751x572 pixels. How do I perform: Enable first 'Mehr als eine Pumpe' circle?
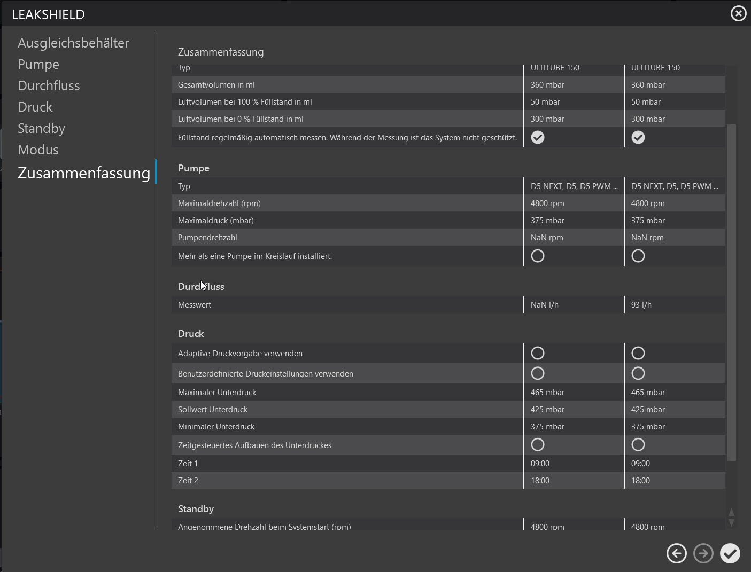(x=538, y=256)
